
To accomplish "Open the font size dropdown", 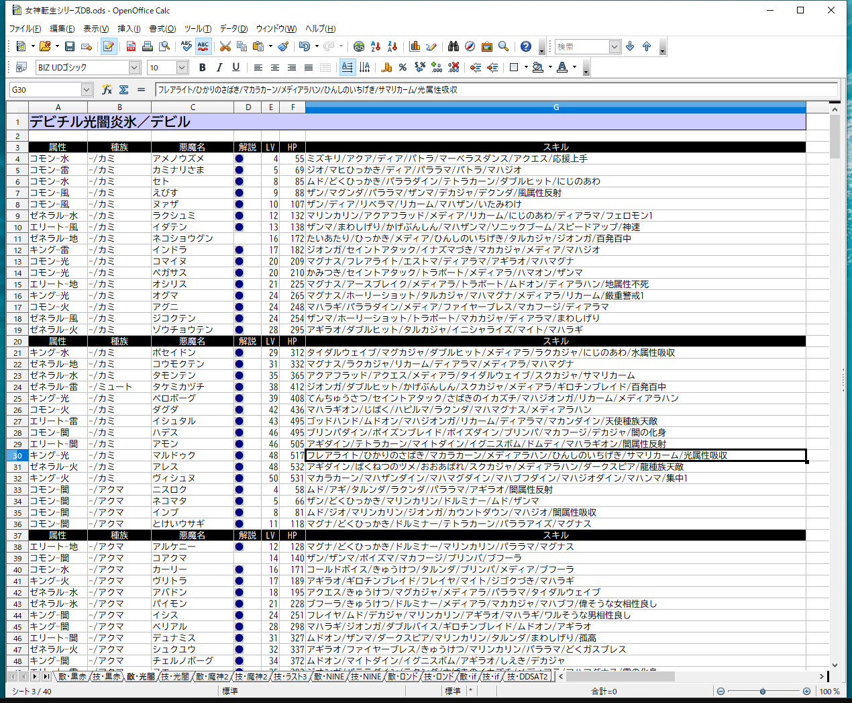I will 182,67.
